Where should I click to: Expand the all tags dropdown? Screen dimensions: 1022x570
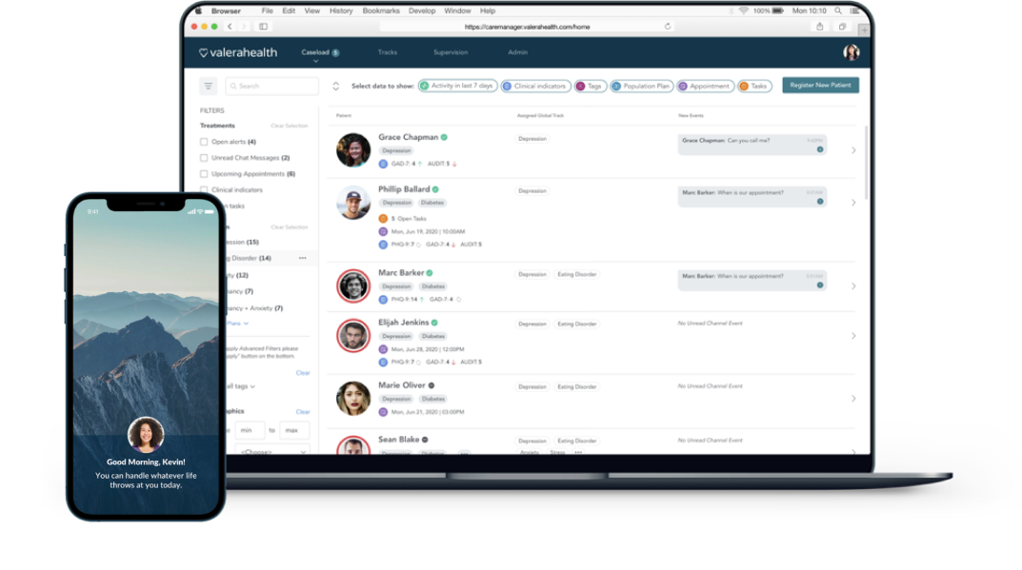point(241,386)
